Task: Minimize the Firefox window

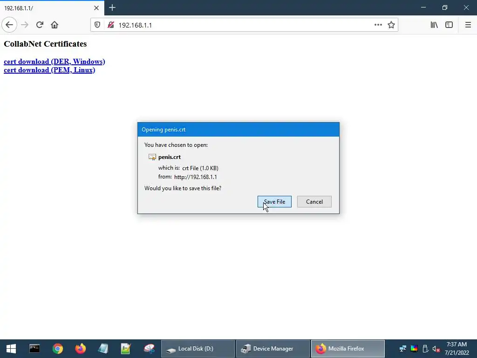Action: 423,7
